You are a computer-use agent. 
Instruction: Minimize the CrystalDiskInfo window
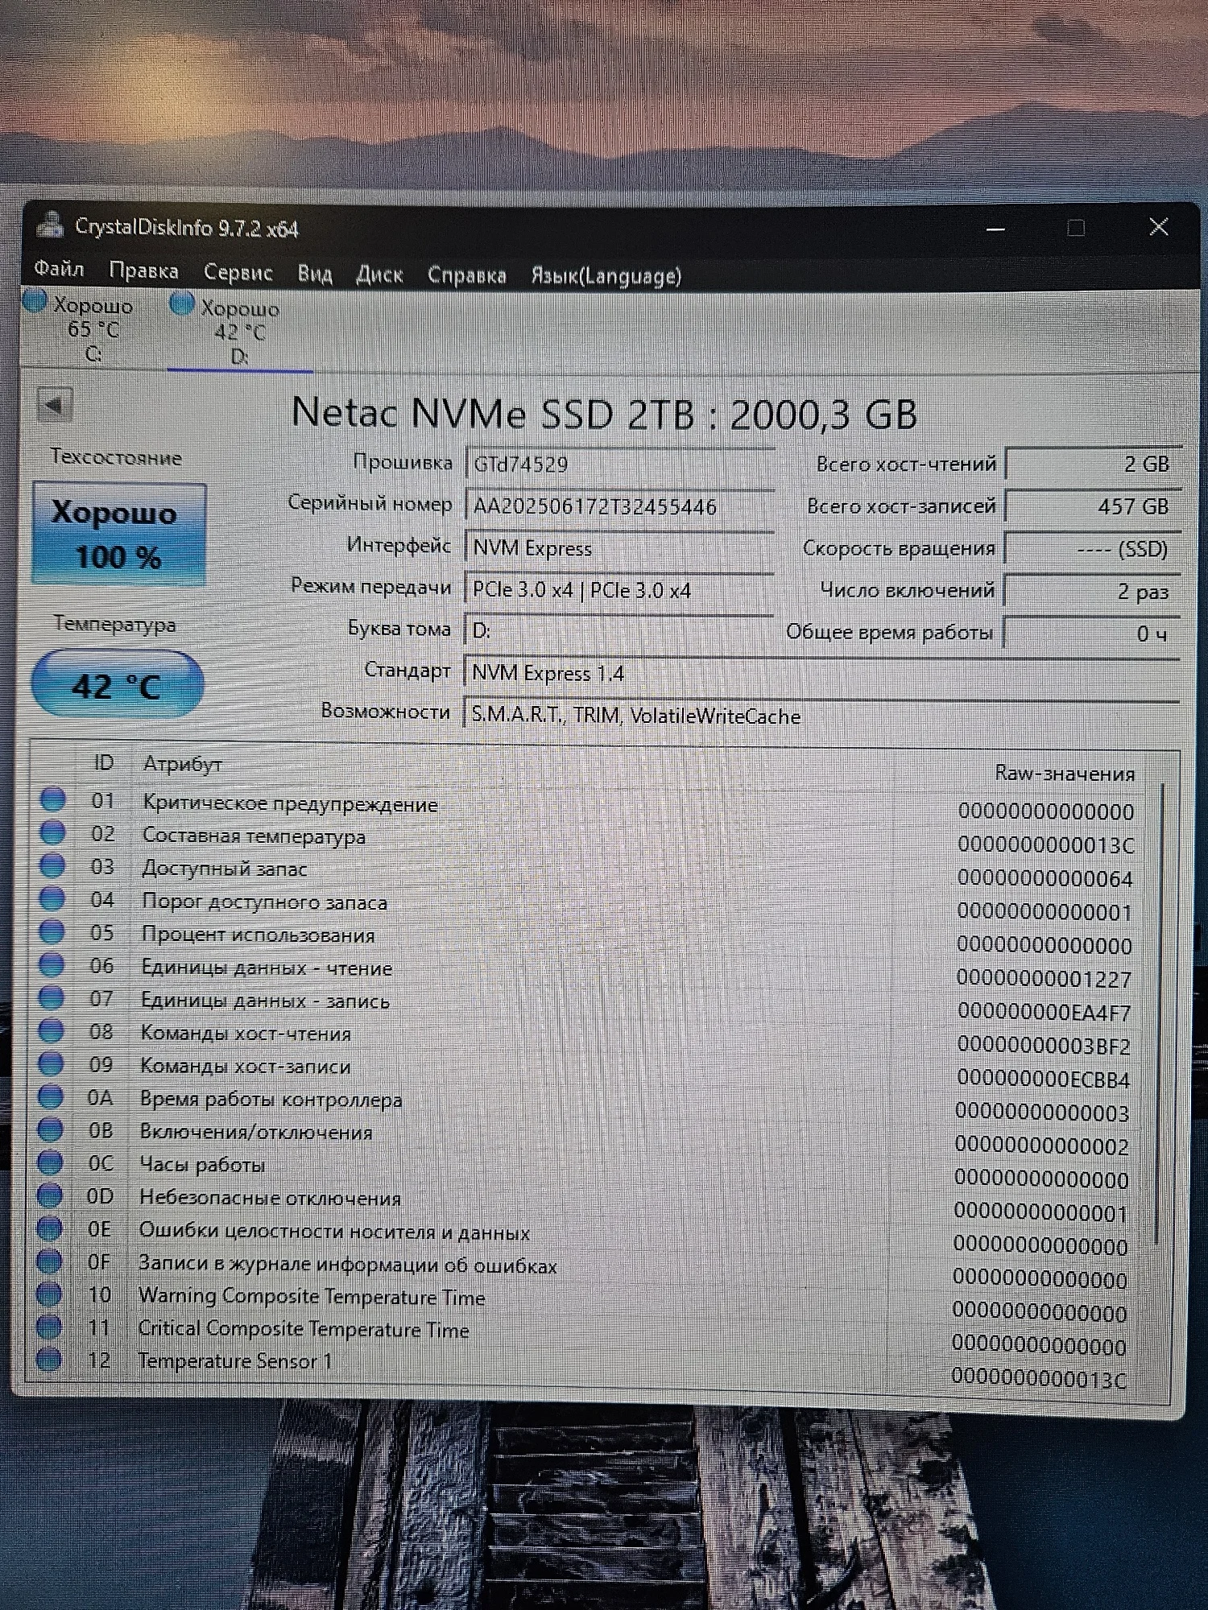point(996,229)
